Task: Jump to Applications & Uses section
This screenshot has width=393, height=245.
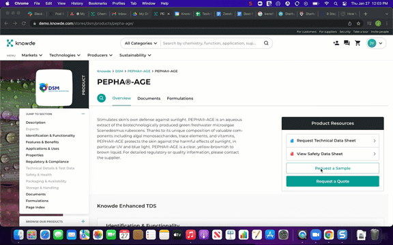Action: click(42, 148)
